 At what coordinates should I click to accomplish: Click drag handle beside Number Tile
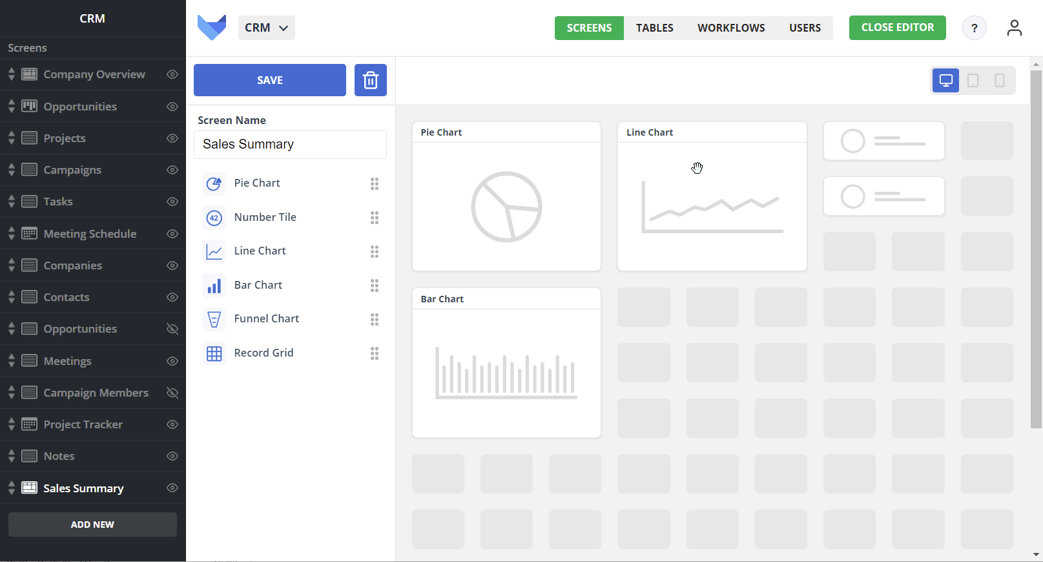pos(375,218)
